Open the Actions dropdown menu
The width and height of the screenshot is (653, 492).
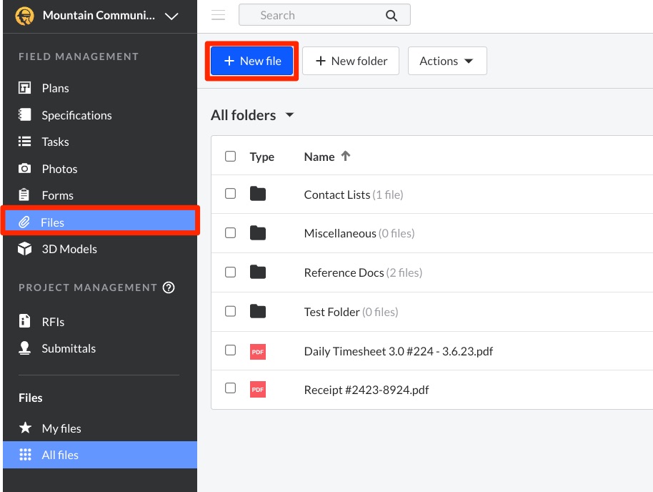[x=447, y=61]
